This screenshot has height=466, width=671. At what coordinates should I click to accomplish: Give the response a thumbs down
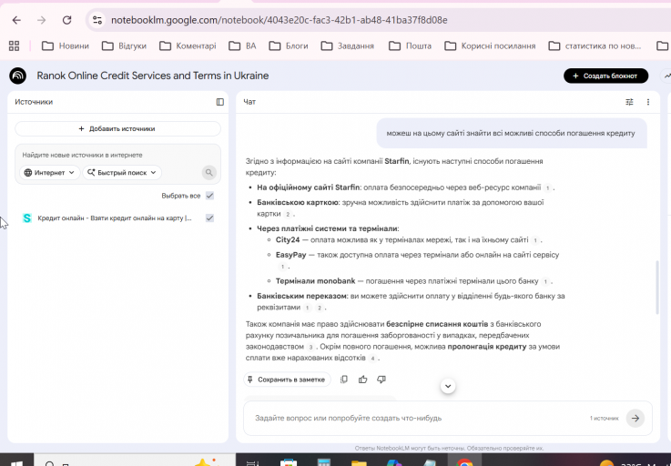point(381,380)
